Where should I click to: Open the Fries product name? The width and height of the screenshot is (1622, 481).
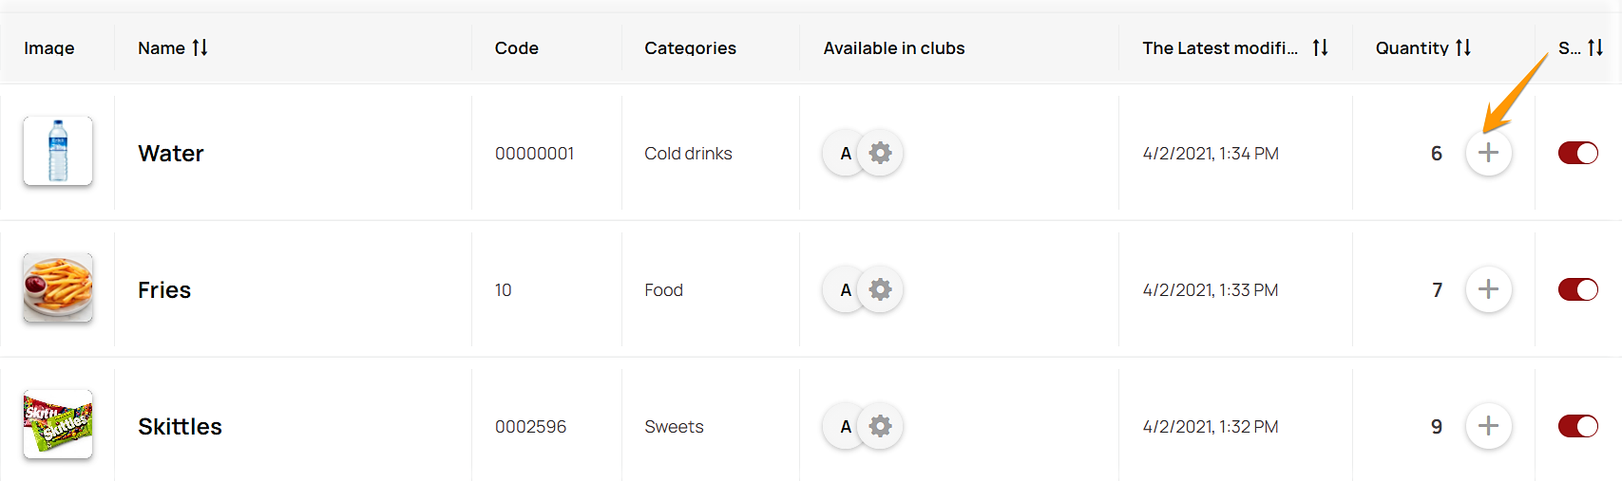(x=164, y=290)
